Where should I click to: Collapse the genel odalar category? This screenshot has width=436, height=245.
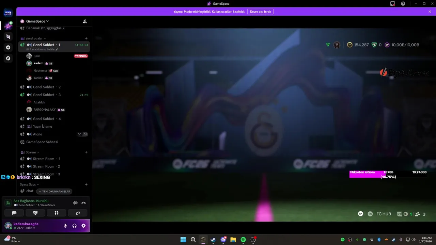33,38
